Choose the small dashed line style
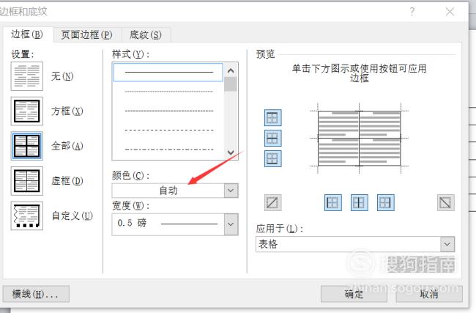 (168, 111)
